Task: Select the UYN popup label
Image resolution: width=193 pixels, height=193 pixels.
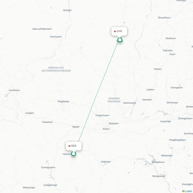Action: tap(119, 31)
